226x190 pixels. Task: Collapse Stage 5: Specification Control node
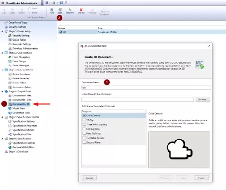click(x=2, y=117)
